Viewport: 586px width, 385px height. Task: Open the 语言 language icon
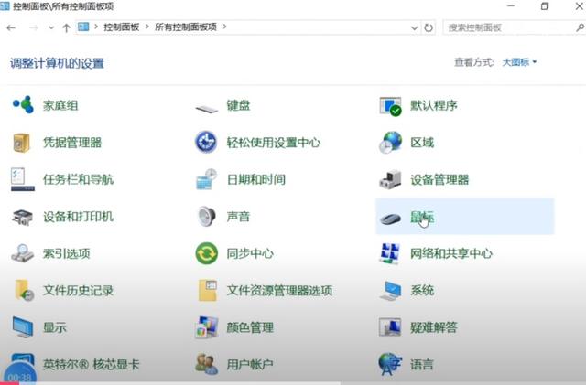tap(390, 364)
